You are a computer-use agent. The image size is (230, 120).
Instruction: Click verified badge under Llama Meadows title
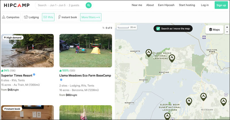[x=61, y=80]
